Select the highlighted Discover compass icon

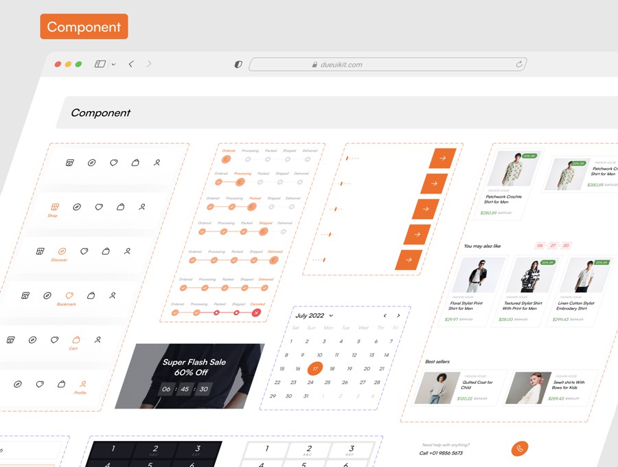click(x=61, y=251)
